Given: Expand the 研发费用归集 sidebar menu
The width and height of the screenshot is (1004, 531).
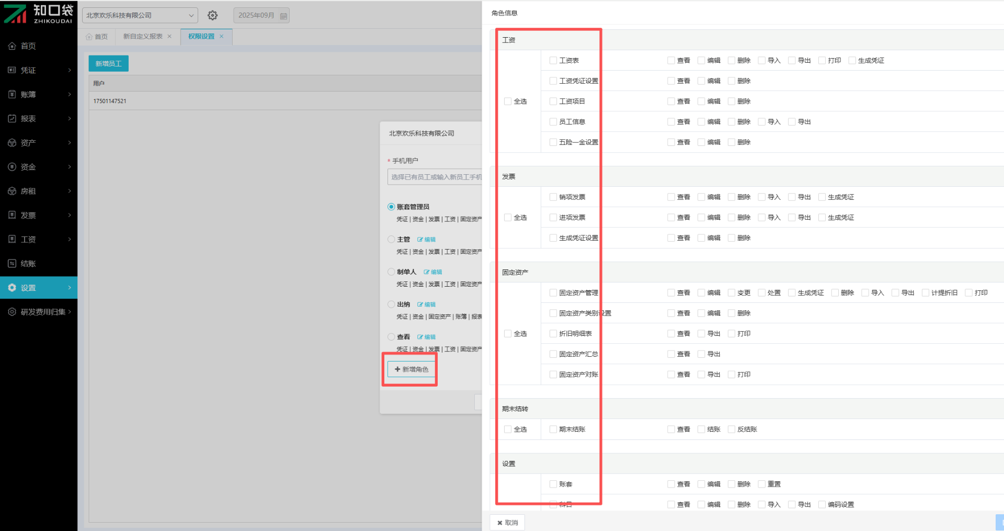Looking at the screenshot, I should pyautogui.click(x=39, y=312).
